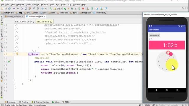Click the Instant Run lightning icon

(68, 9)
